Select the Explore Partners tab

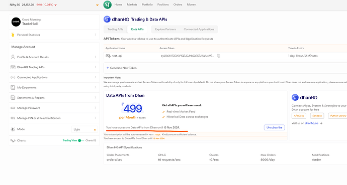pyautogui.click(x=165, y=29)
